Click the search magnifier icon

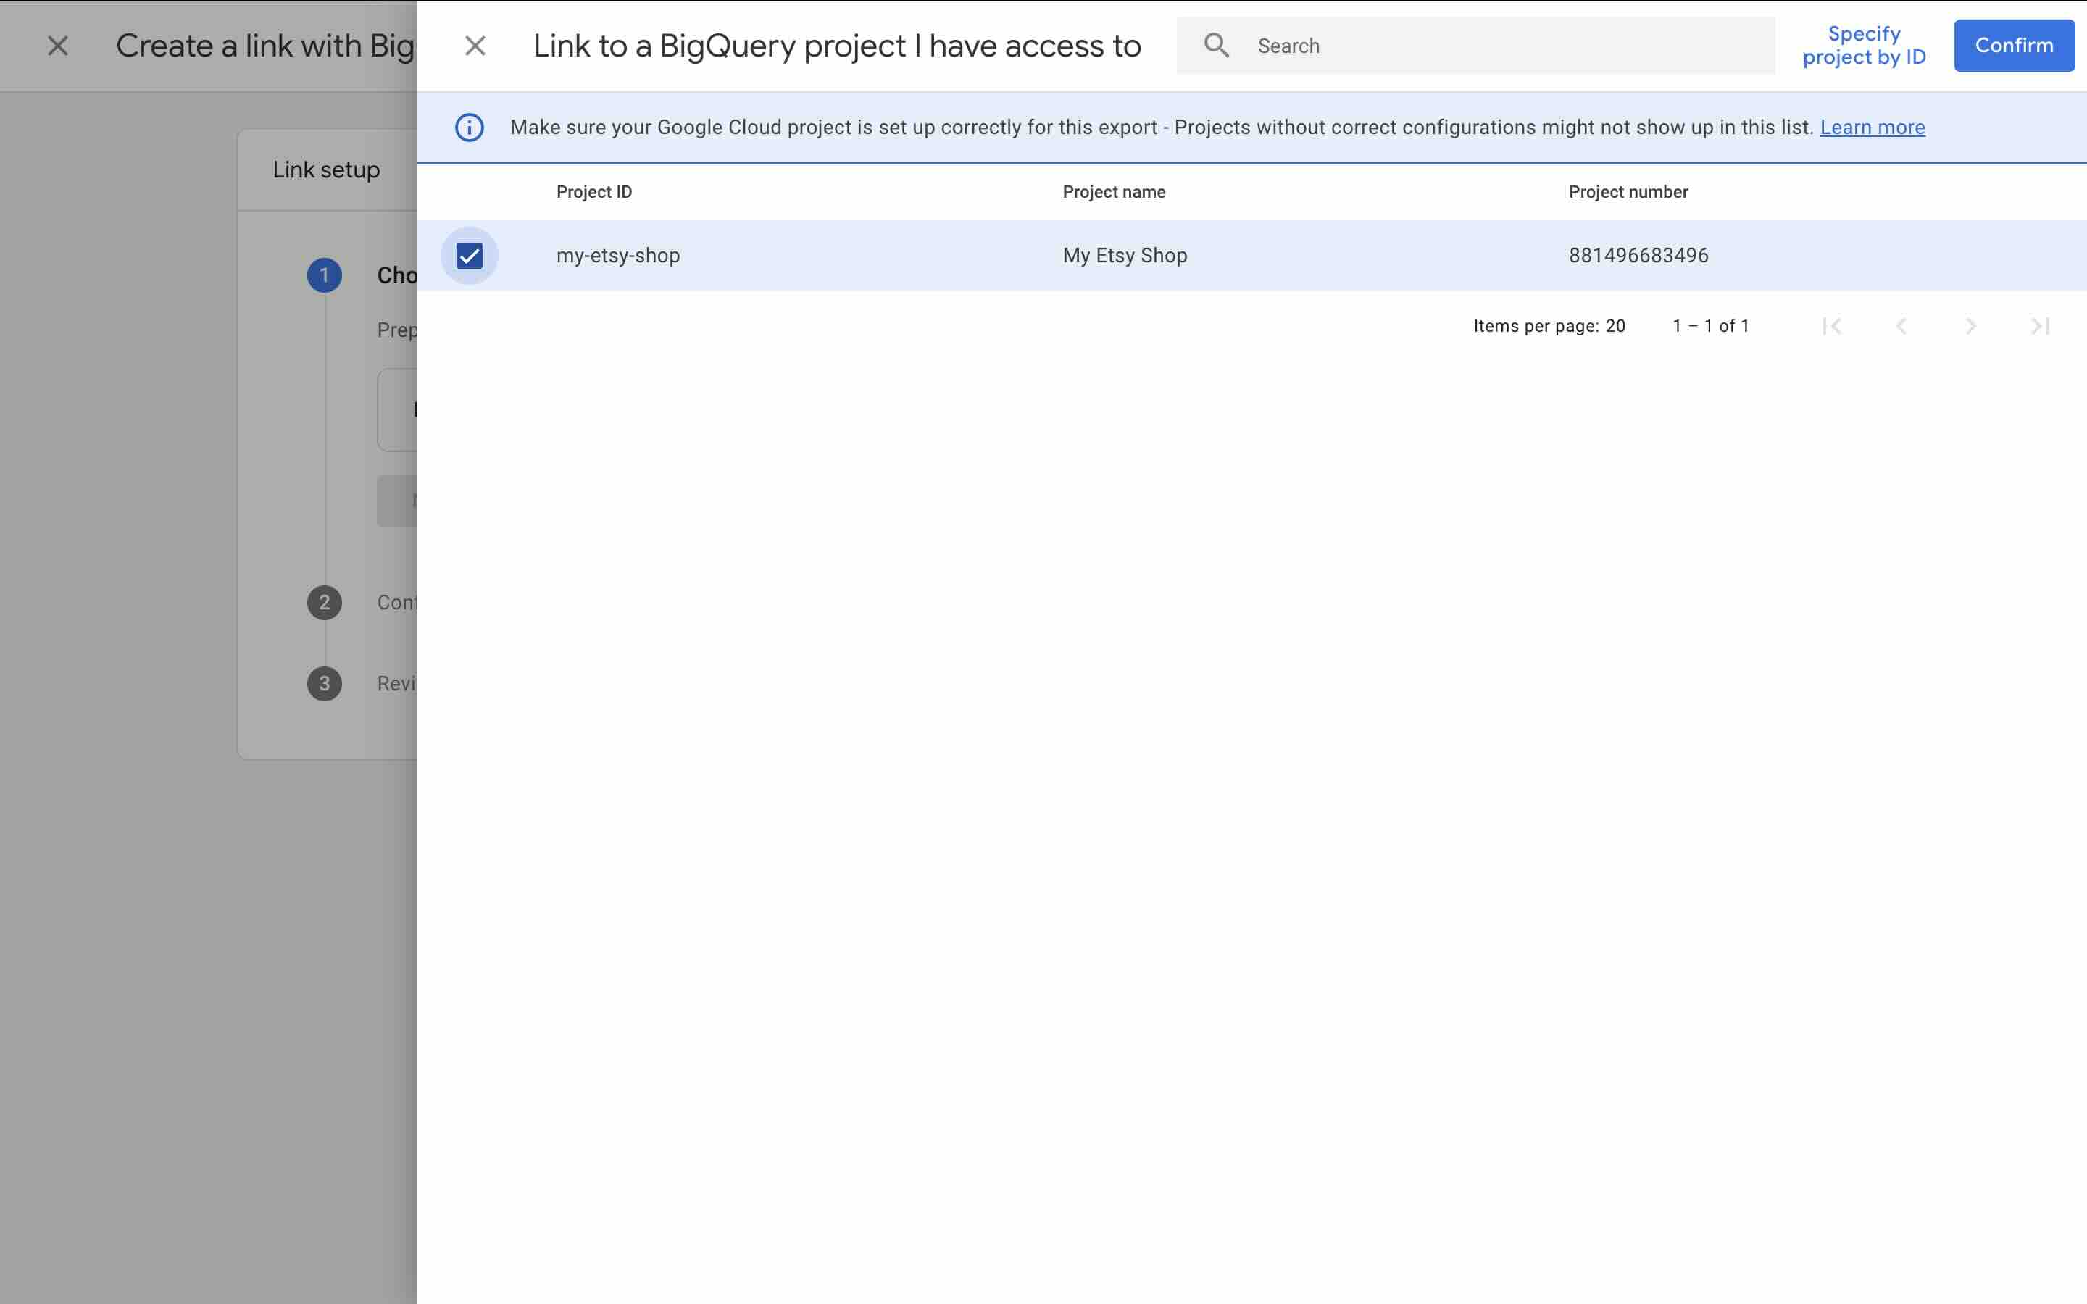click(x=1217, y=45)
